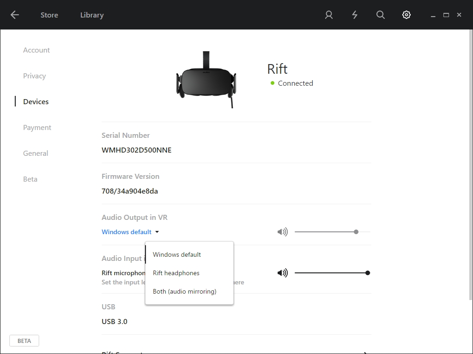This screenshot has height=354, width=473.
Task: Select firmware version 708/34a904e8da text
Action: [x=130, y=191]
